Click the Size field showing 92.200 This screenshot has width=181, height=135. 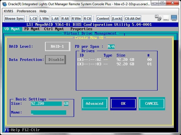[x=46, y=103]
